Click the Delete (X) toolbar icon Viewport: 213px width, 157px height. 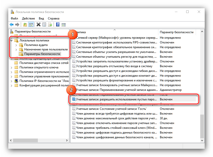(x=38, y=24)
